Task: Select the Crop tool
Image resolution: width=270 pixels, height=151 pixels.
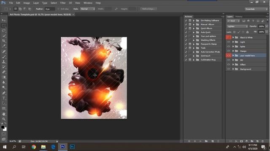Action: point(4,41)
